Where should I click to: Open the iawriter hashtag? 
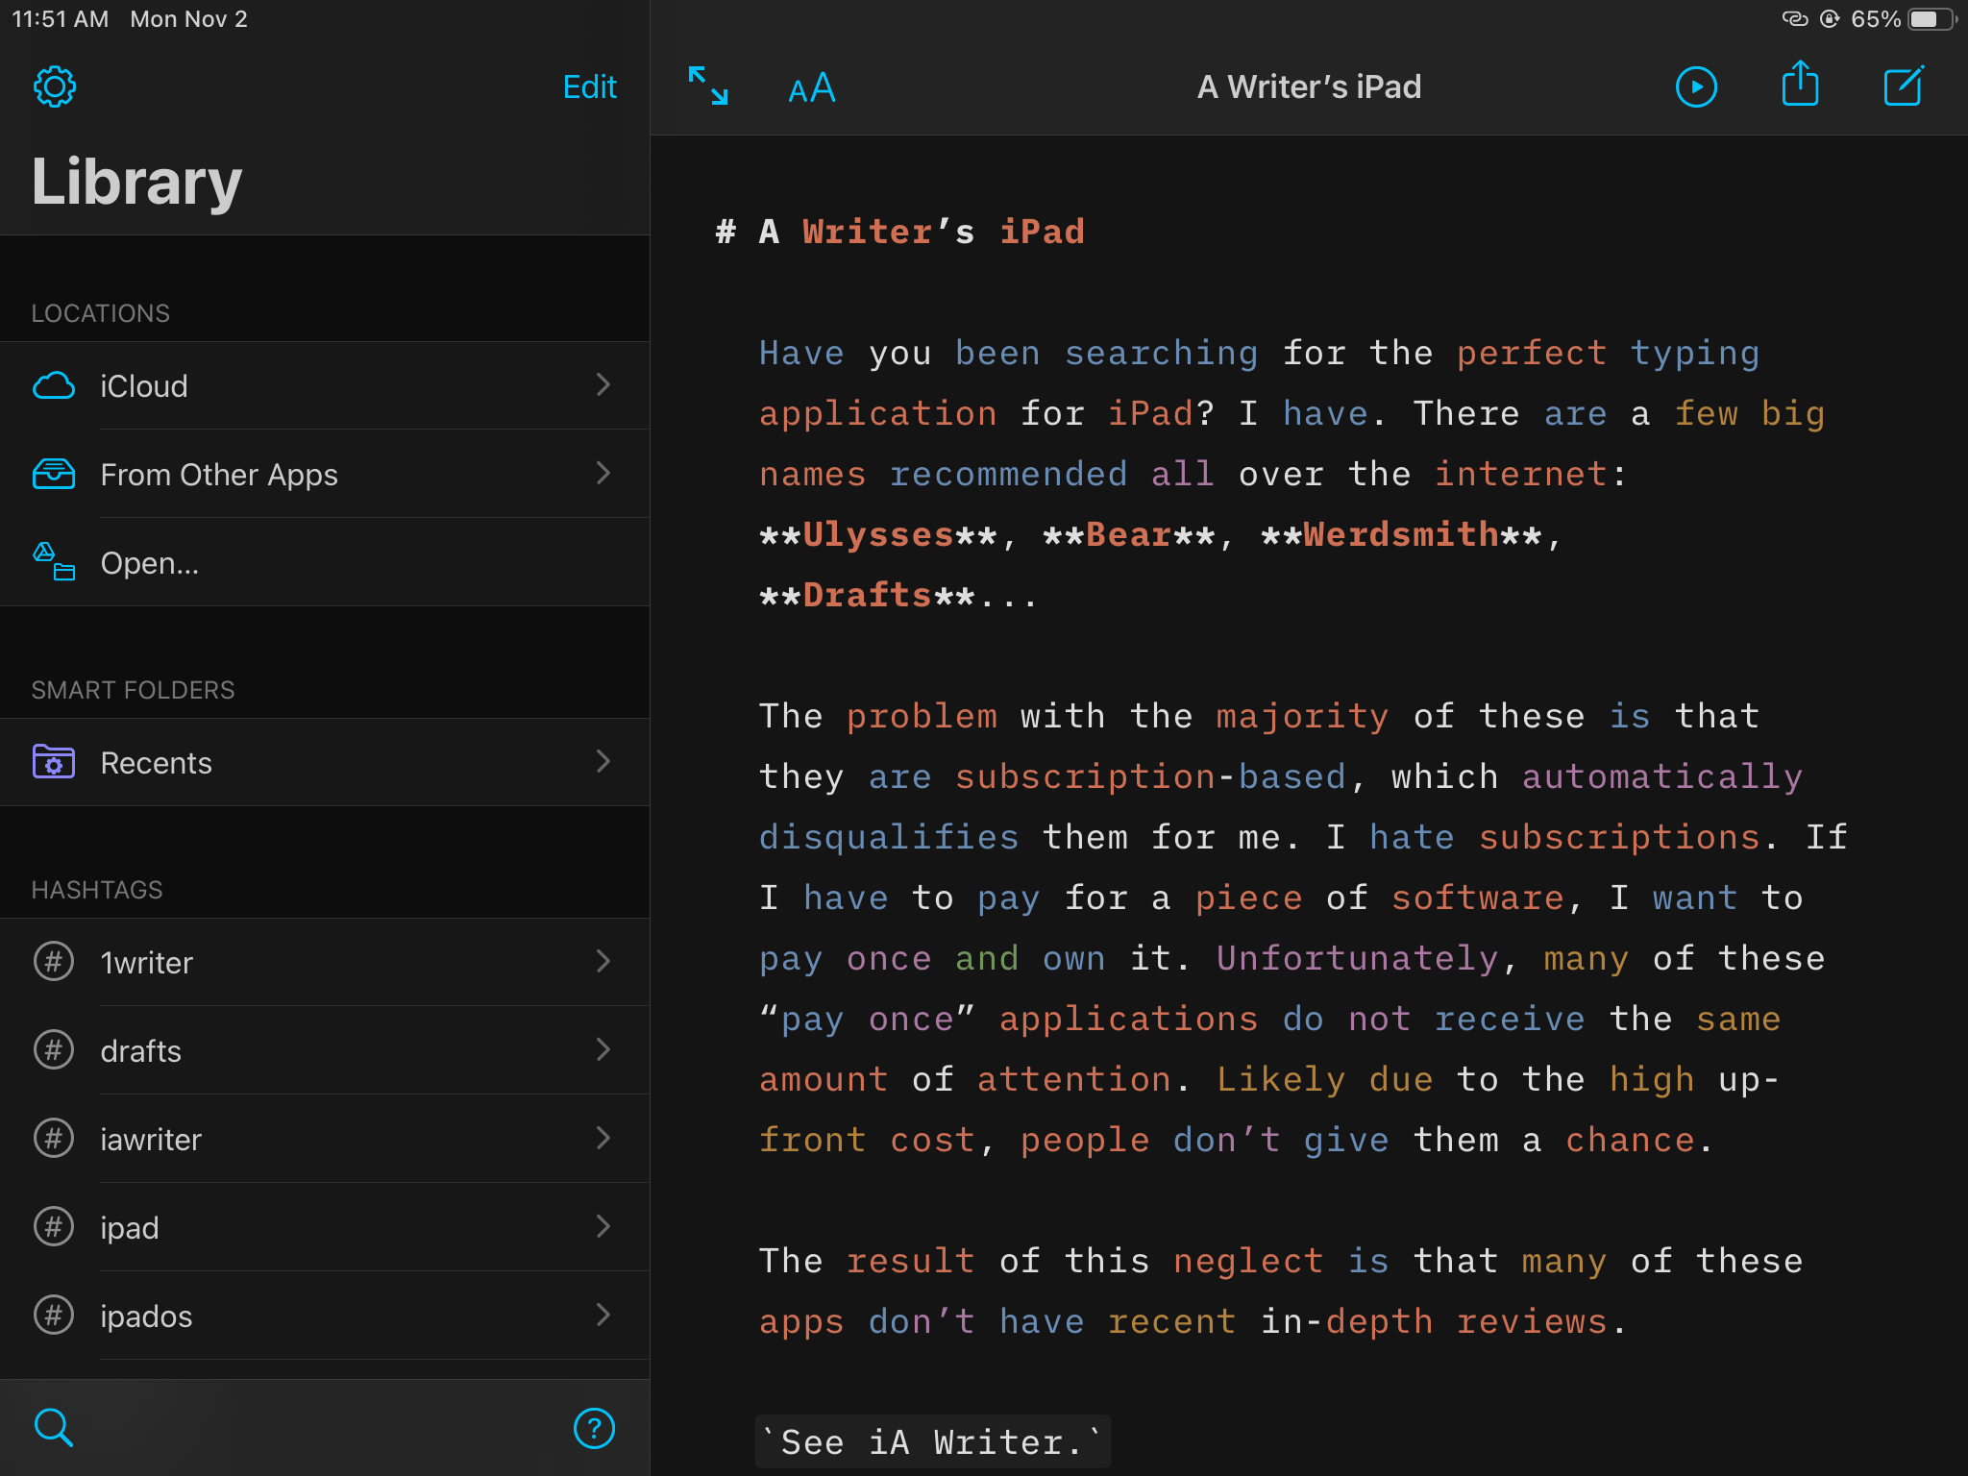click(325, 1139)
